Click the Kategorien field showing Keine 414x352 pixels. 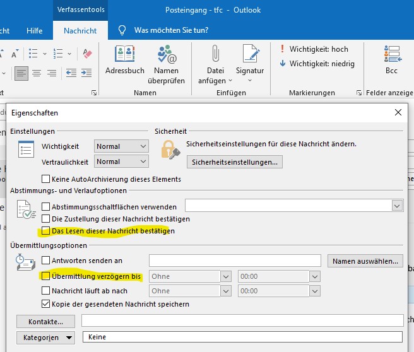pyautogui.click(x=242, y=337)
